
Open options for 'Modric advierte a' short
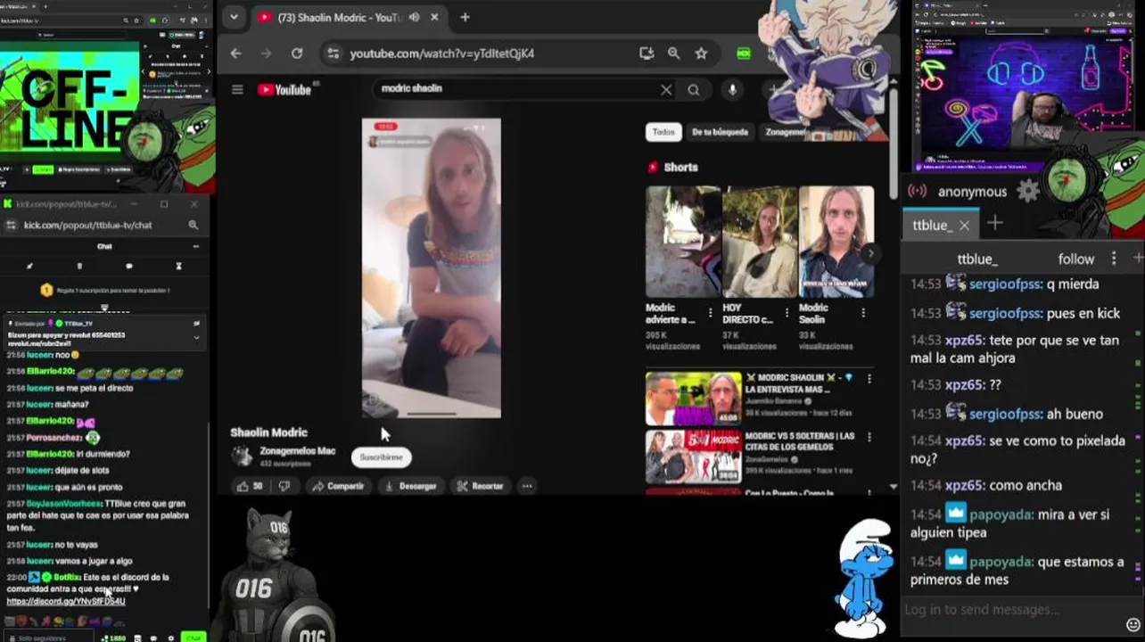tap(711, 313)
